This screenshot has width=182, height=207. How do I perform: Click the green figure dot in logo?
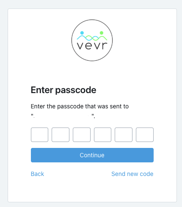coord(102,33)
